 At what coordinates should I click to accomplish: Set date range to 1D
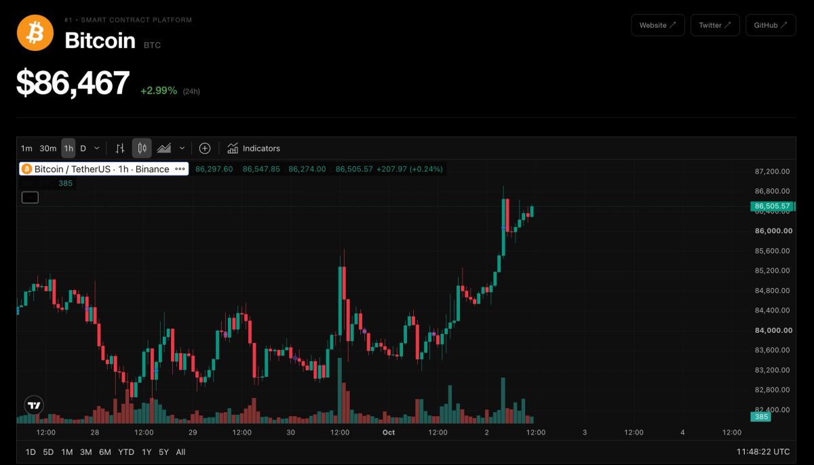(31, 451)
